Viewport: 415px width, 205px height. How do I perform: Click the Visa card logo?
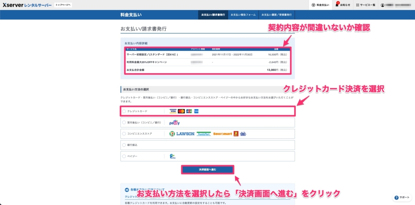coord(173,111)
